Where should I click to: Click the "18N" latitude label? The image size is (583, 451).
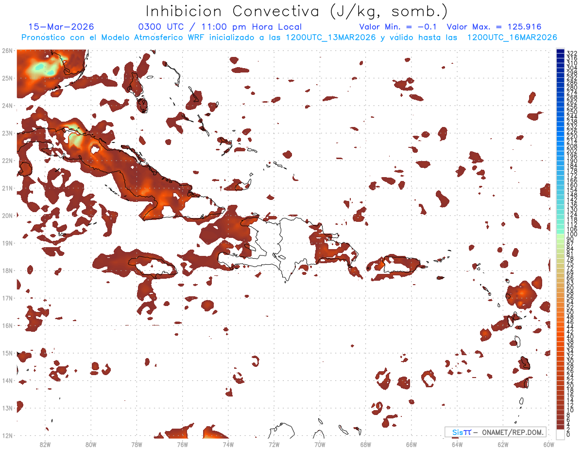[7, 271]
